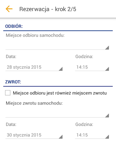116x159 pixels.
Task: Select the ODBIÓR section header
Action: click(14, 26)
